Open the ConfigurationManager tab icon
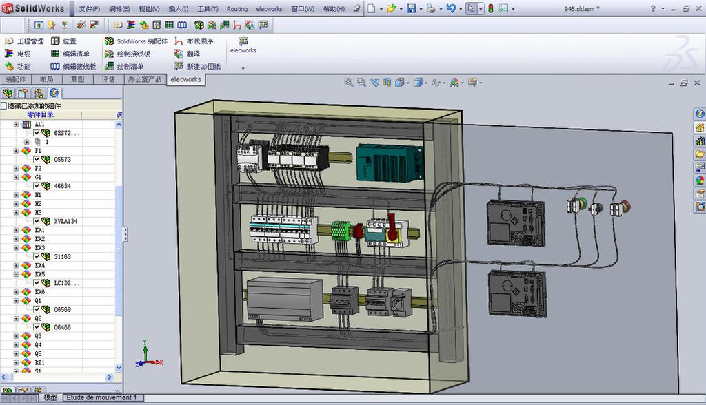Image resolution: width=706 pixels, height=405 pixels. pos(39,93)
